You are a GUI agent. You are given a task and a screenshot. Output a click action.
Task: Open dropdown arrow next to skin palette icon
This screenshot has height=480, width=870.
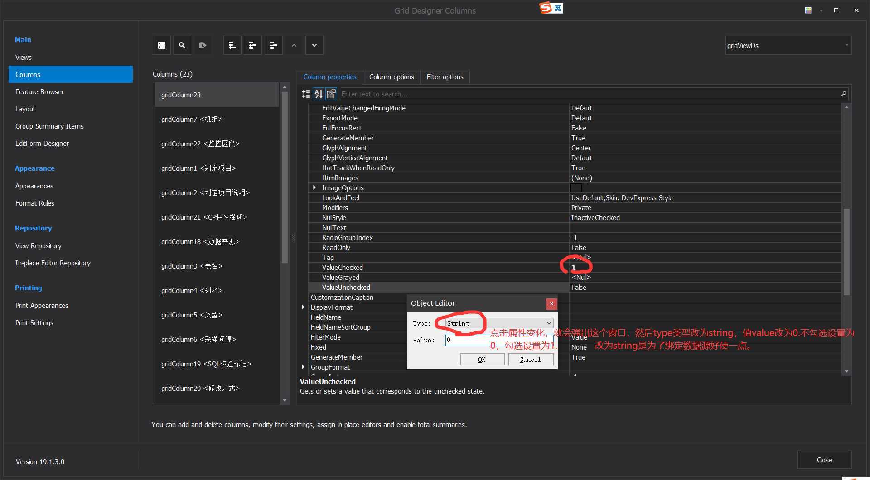pos(821,10)
